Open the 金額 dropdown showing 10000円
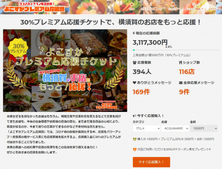Viewport: 222px width, 169px height. [x=204, y=128]
